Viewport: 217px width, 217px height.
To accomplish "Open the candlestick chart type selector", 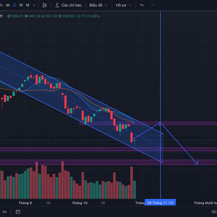I will click(x=44, y=5).
